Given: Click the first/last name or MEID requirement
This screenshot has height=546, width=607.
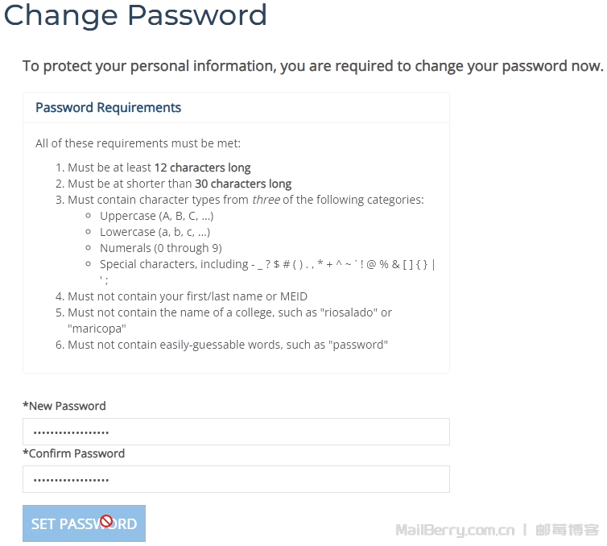Looking at the screenshot, I should 188,296.
